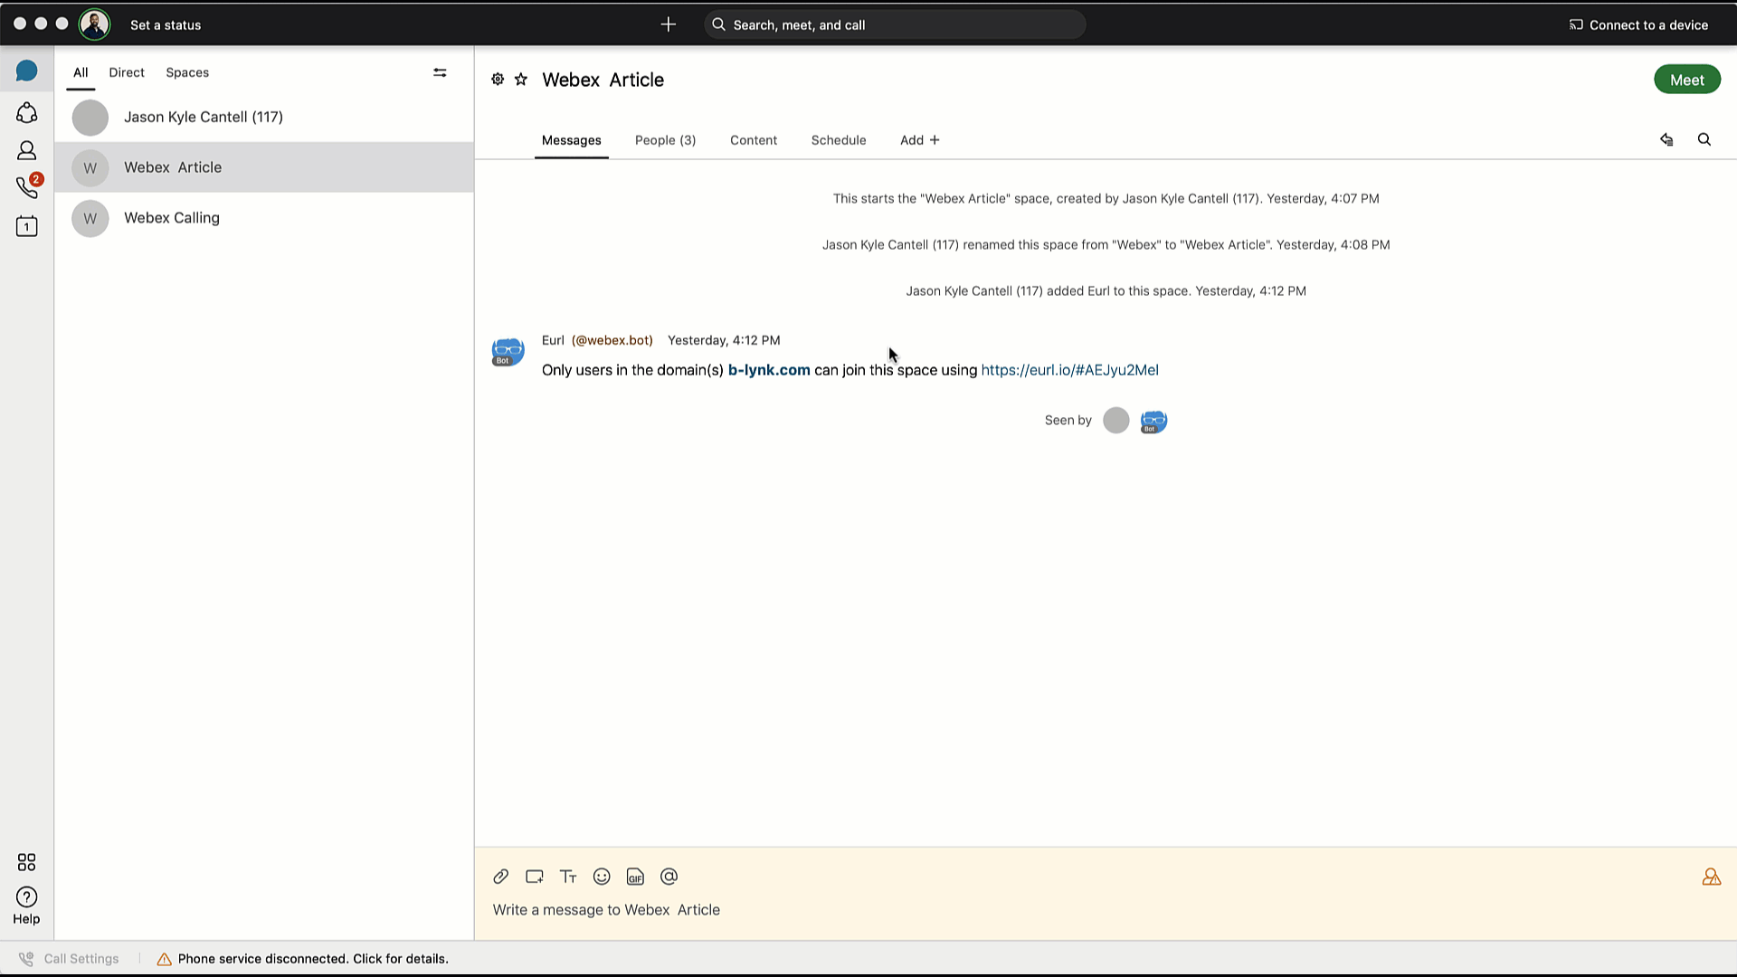Open the emoji picker
This screenshot has height=977, width=1737.
tap(602, 877)
